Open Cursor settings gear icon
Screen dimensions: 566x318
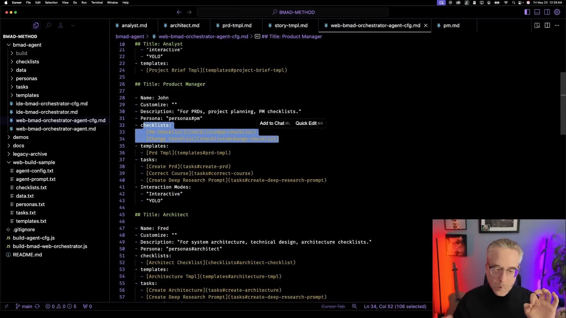pos(557,12)
